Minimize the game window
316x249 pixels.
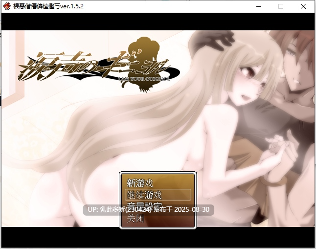click(259, 6)
